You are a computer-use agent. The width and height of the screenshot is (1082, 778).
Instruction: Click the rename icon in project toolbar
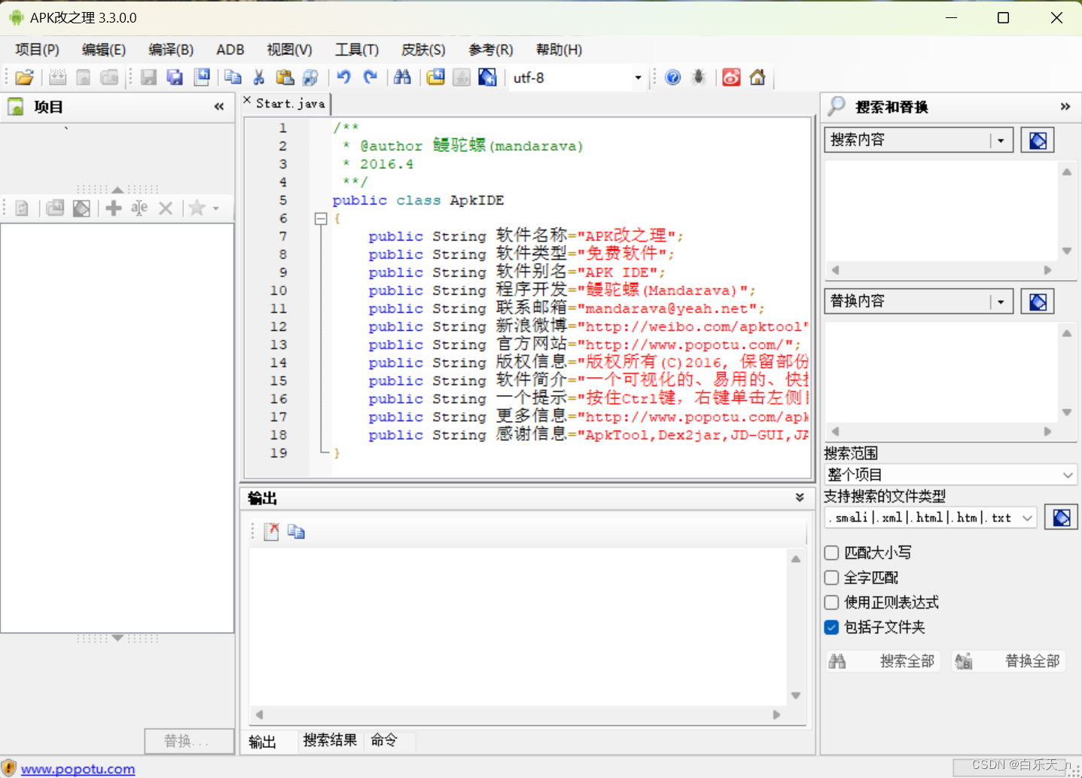pyautogui.click(x=139, y=208)
